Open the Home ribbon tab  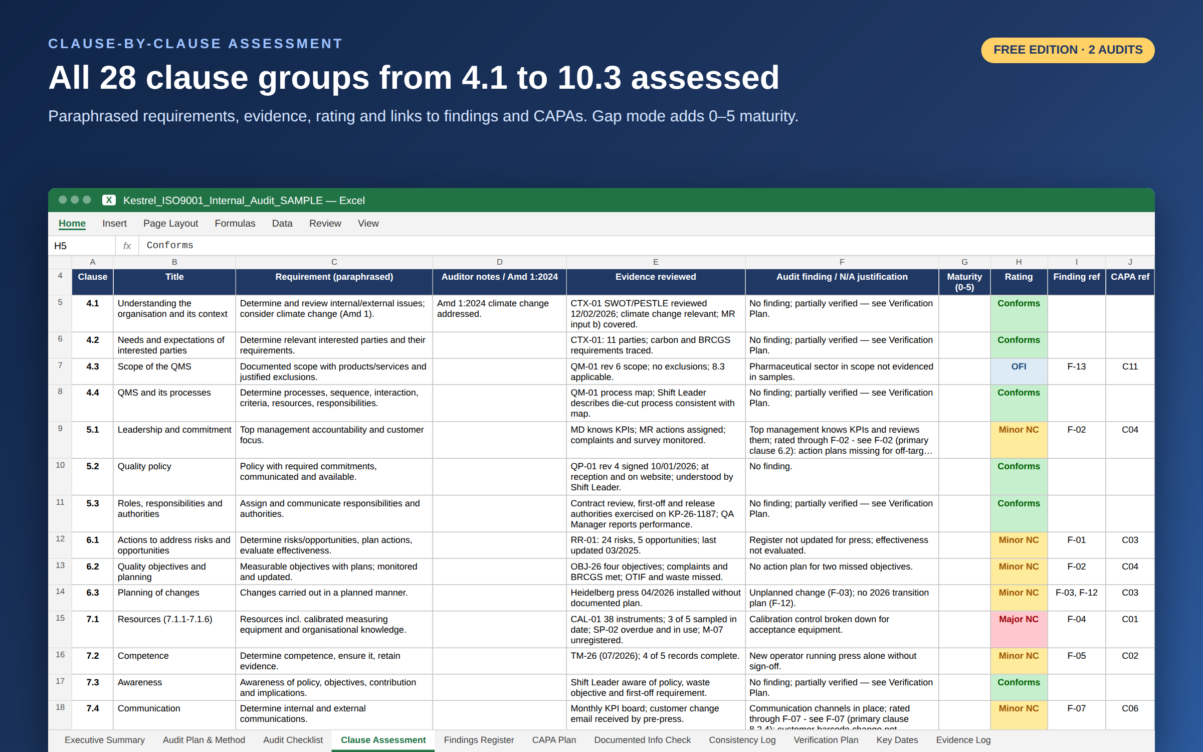click(72, 224)
